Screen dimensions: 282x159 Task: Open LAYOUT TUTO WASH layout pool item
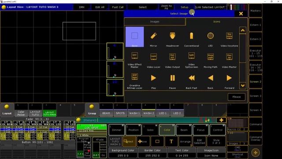pyautogui.click(x=49, y=110)
